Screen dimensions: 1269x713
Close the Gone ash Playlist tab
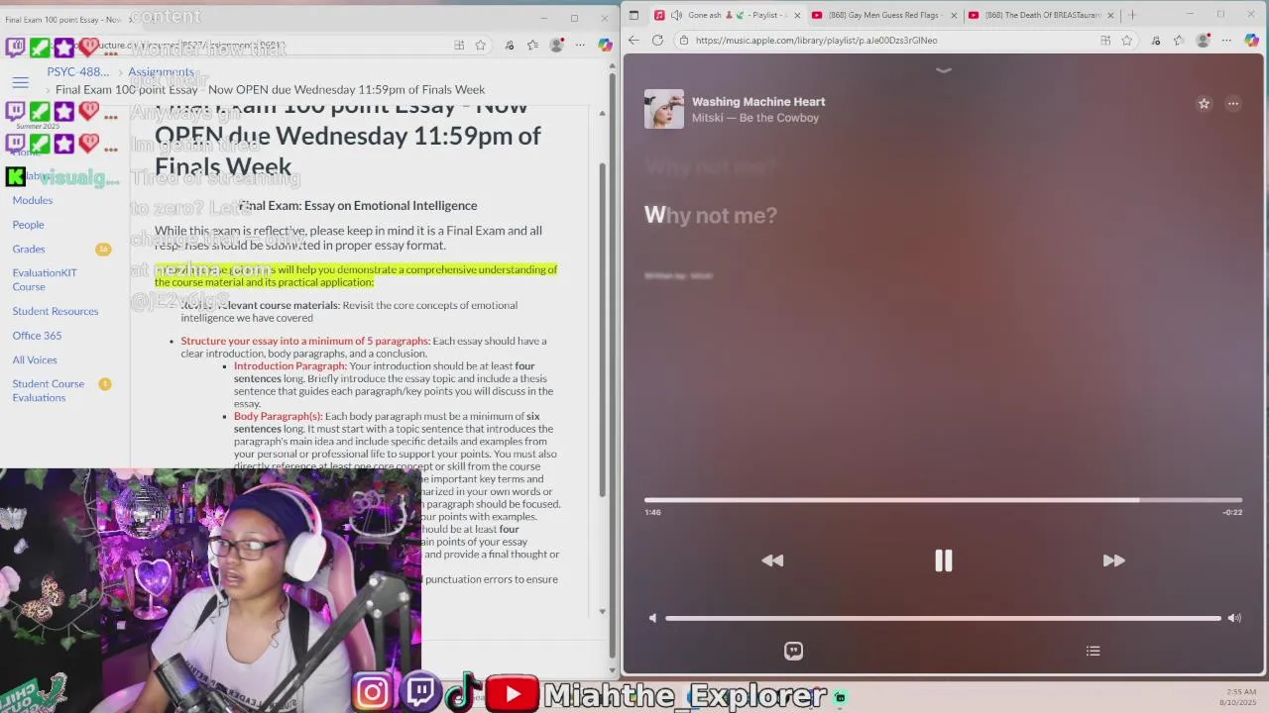[796, 15]
